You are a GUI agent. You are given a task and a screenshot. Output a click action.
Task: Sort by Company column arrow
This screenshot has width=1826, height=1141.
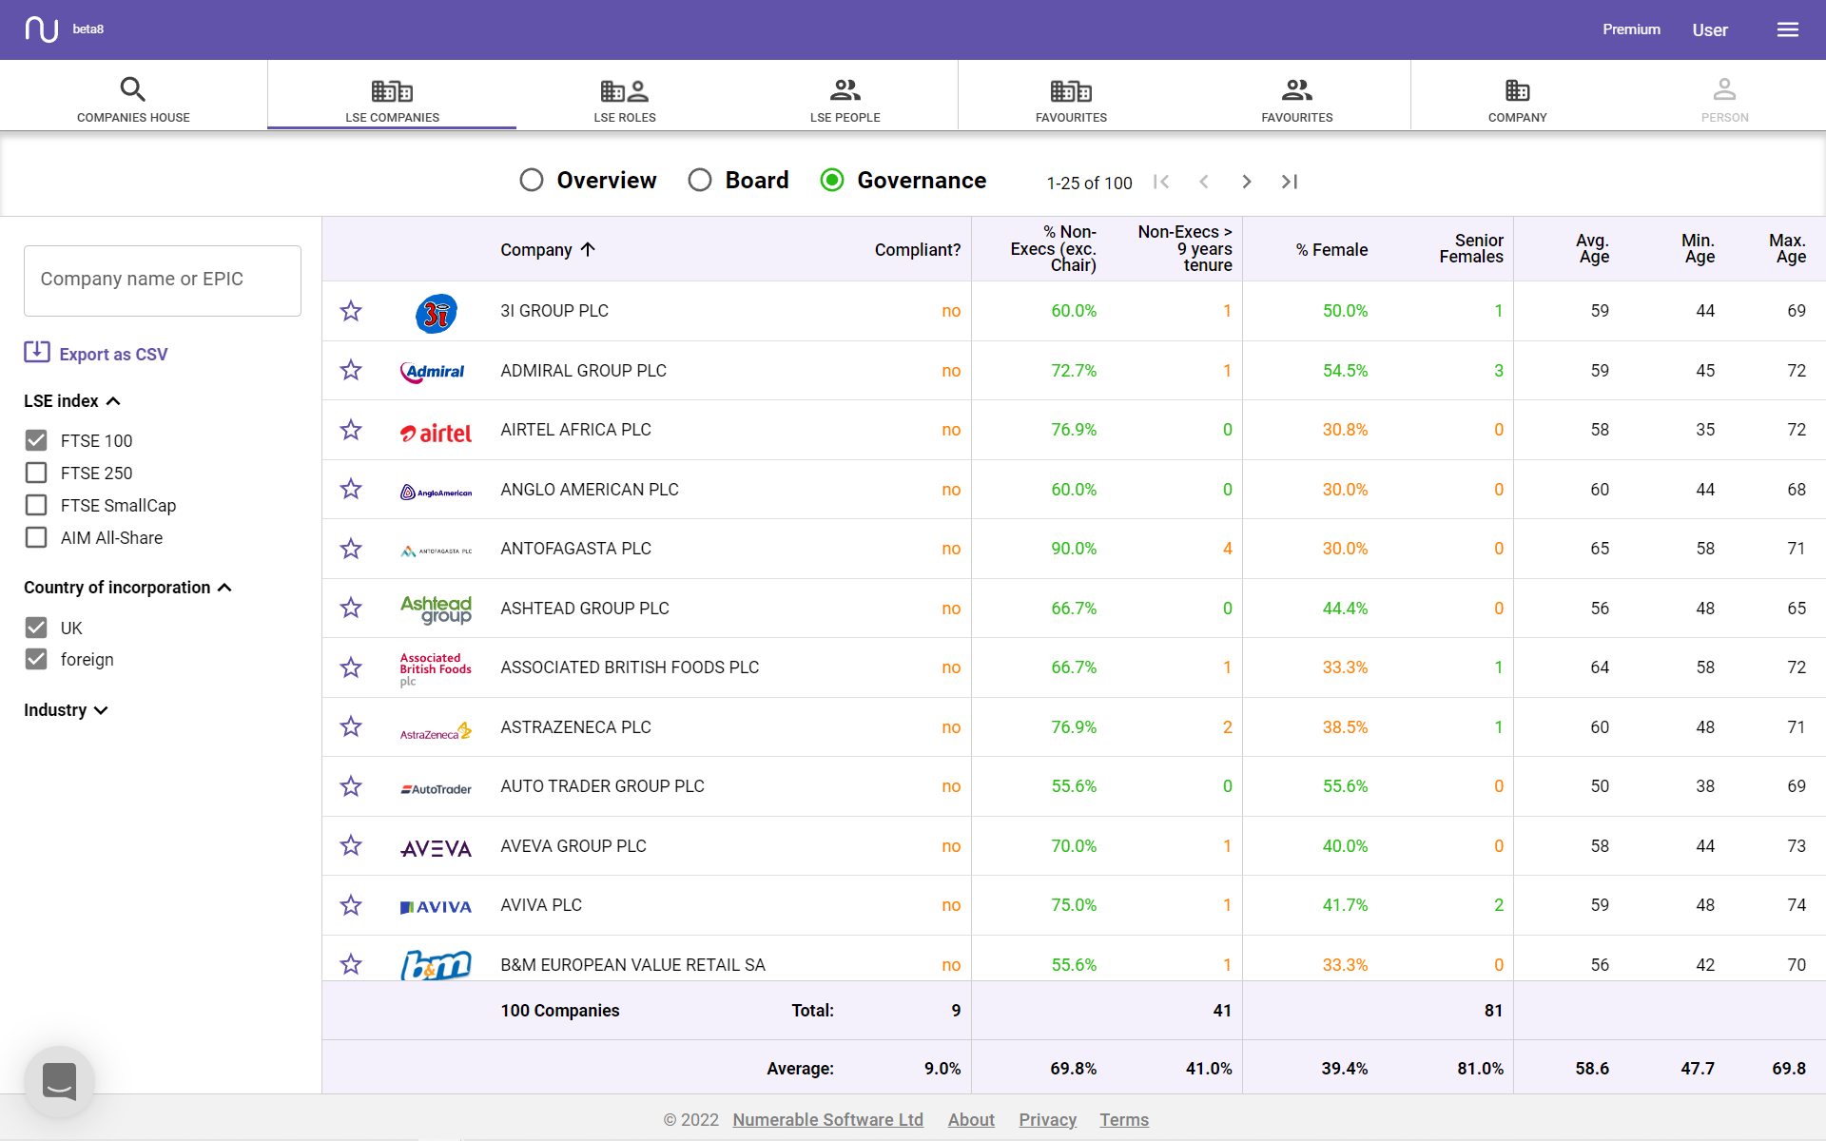point(588,249)
